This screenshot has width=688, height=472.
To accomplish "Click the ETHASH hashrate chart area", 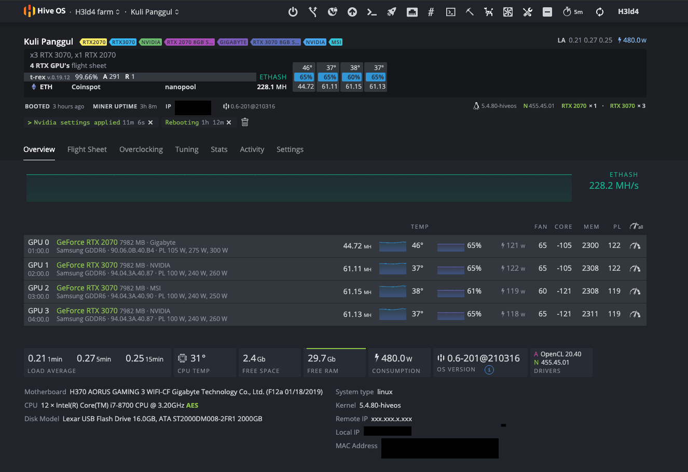I will pyautogui.click(x=299, y=188).
